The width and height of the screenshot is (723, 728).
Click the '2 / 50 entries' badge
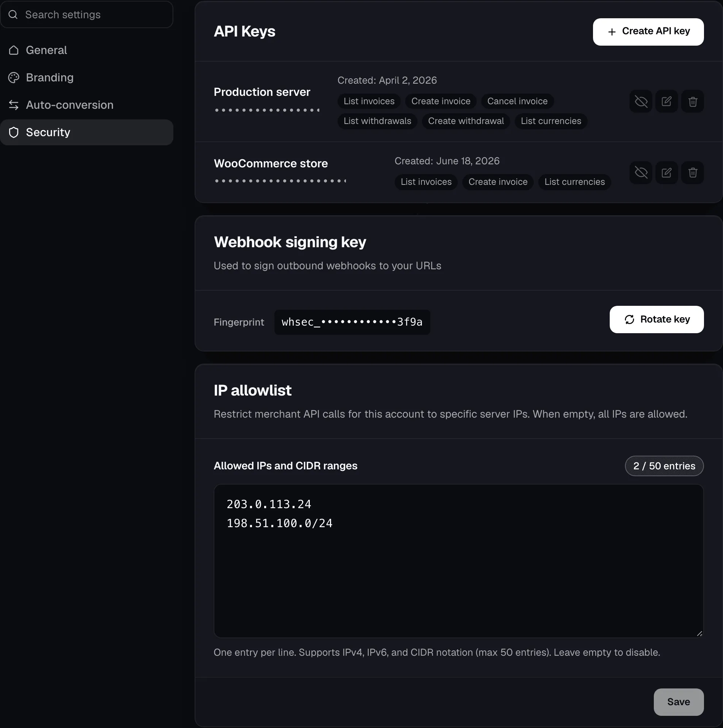click(x=664, y=466)
